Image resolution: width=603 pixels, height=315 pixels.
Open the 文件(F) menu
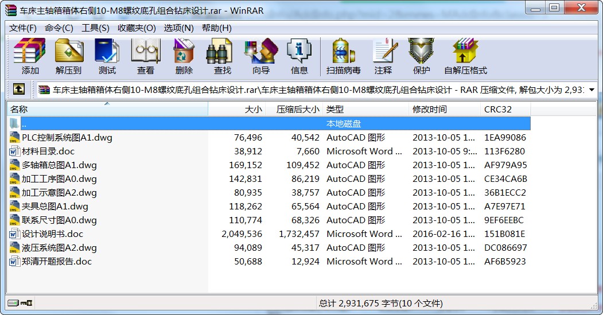tap(23, 28)
